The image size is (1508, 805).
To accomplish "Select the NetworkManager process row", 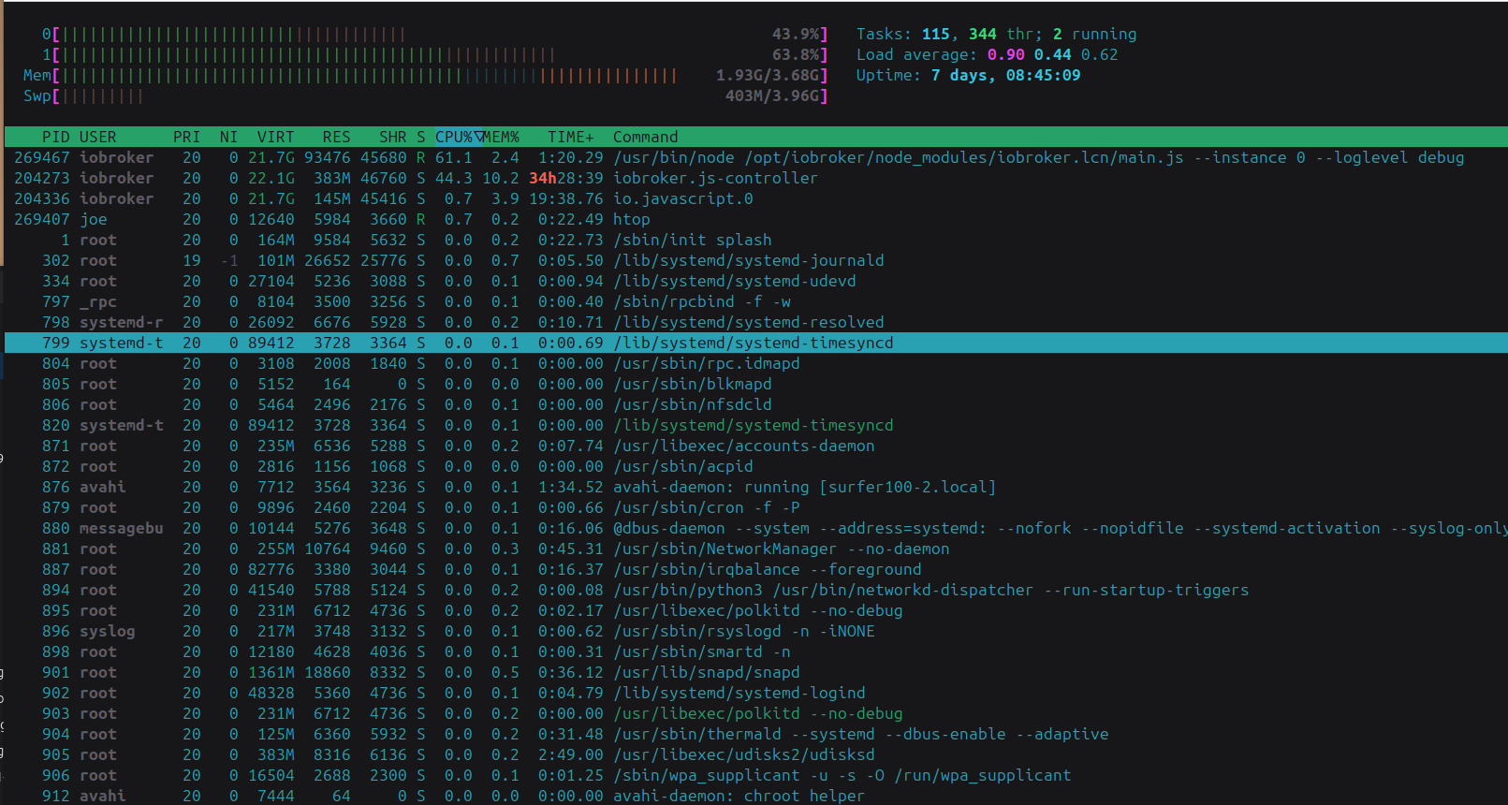I will point(755,549).
